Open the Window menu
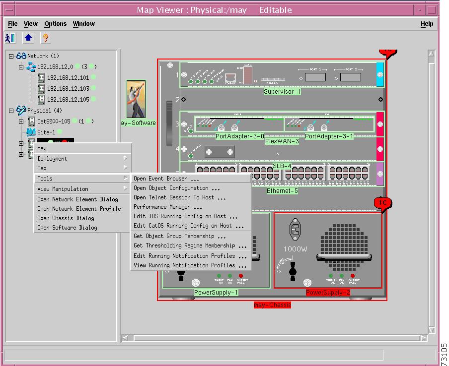 83,24
